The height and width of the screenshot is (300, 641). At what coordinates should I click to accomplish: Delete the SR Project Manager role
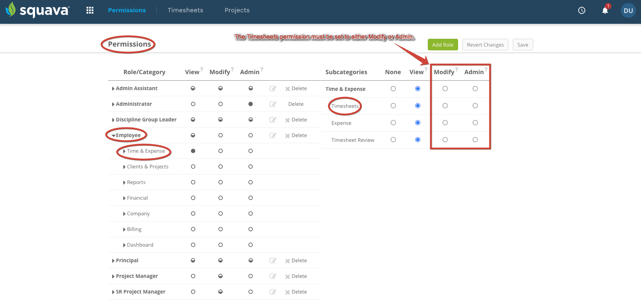pos(296,292)
